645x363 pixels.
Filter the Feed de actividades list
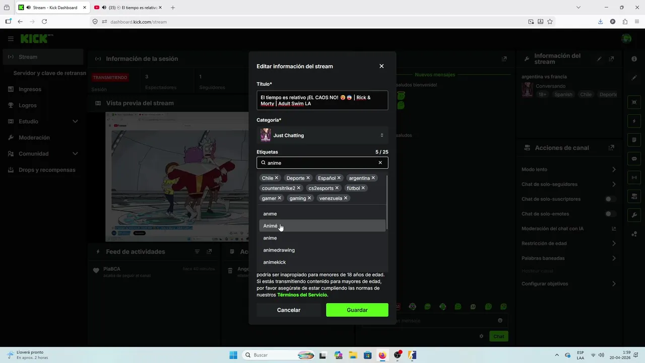coord(197,252)
